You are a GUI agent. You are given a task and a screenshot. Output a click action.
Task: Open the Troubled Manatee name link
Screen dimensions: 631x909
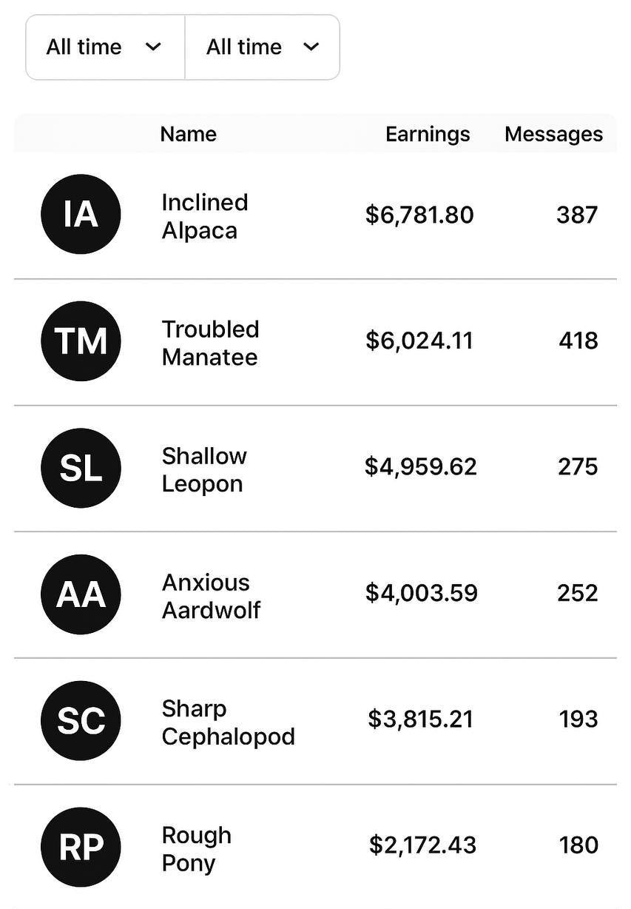[x=210, y=343]
